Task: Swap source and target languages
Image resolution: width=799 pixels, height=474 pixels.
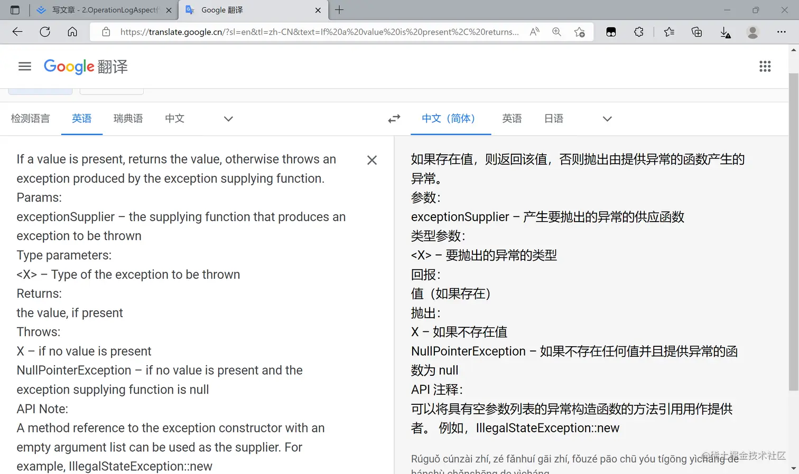Action: click(x=394, y=119)
